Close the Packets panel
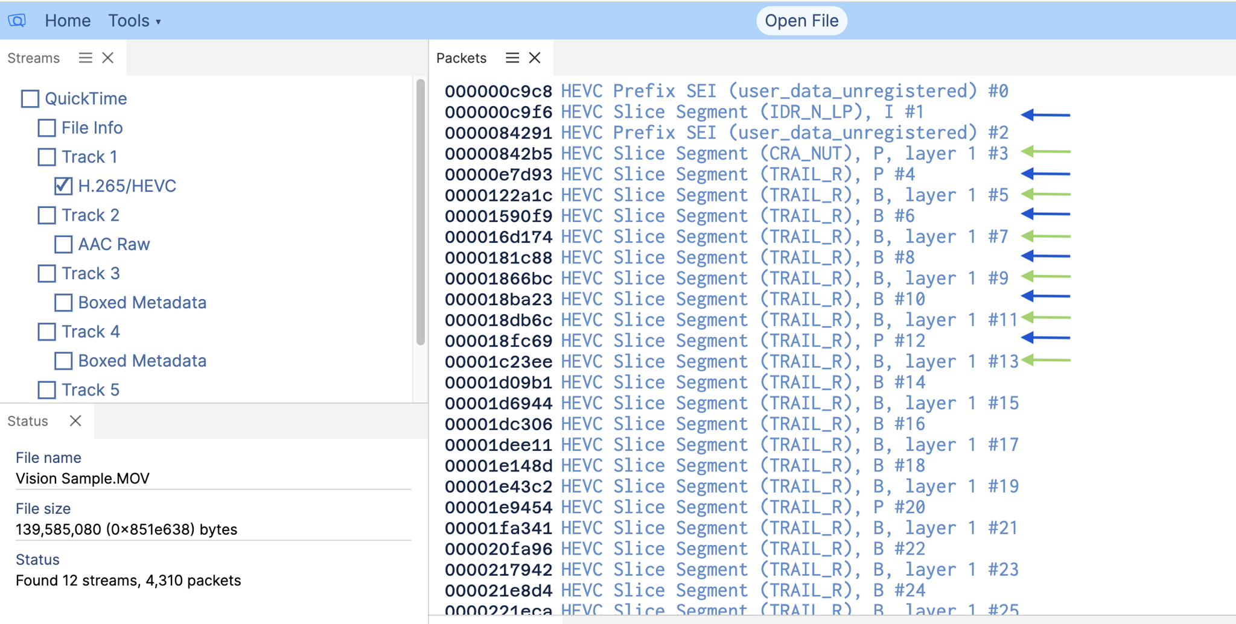The width and height of the screenshot is (1236, 624). coord(535,58)
